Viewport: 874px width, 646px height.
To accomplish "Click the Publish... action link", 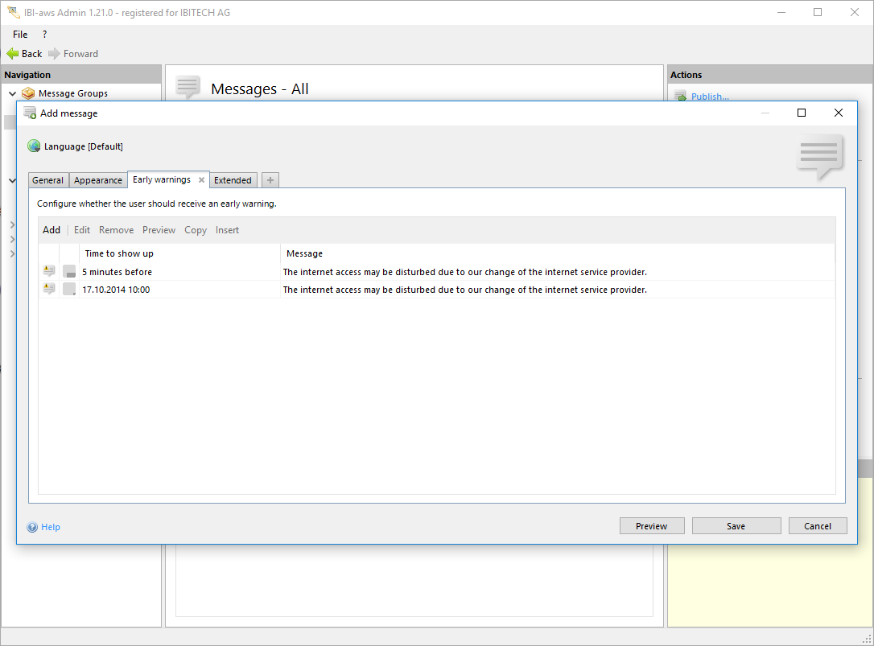I will (709, 97).
